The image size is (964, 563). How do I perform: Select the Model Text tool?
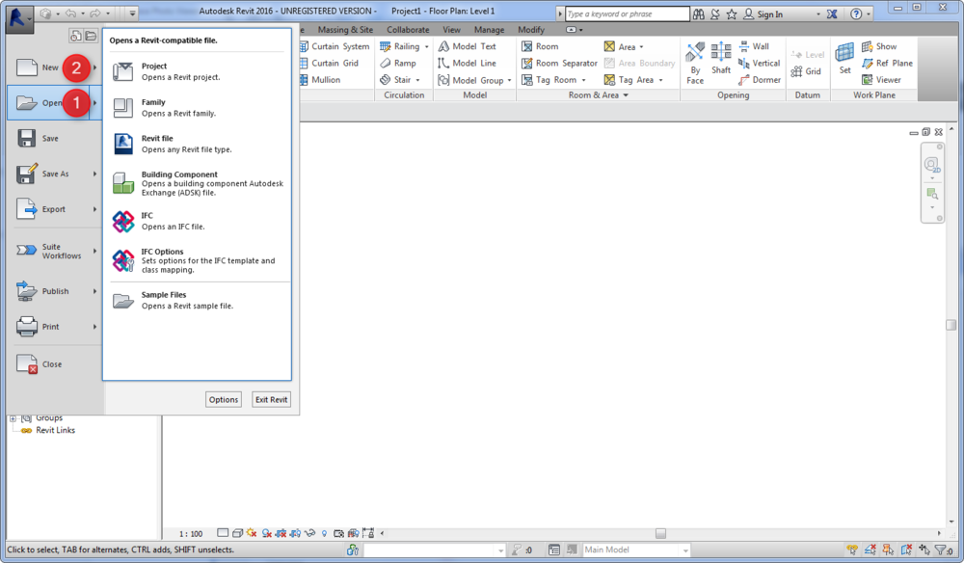[x=467, y=46]
